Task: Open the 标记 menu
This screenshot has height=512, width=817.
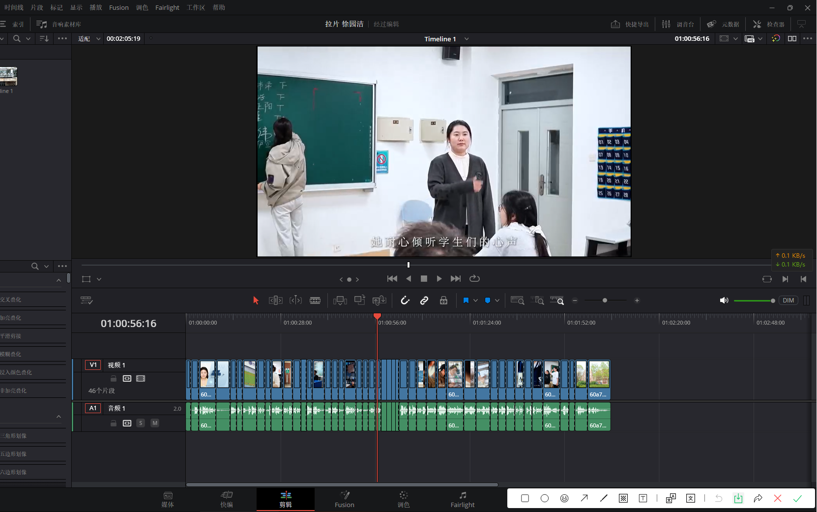Action: point(57,7)
